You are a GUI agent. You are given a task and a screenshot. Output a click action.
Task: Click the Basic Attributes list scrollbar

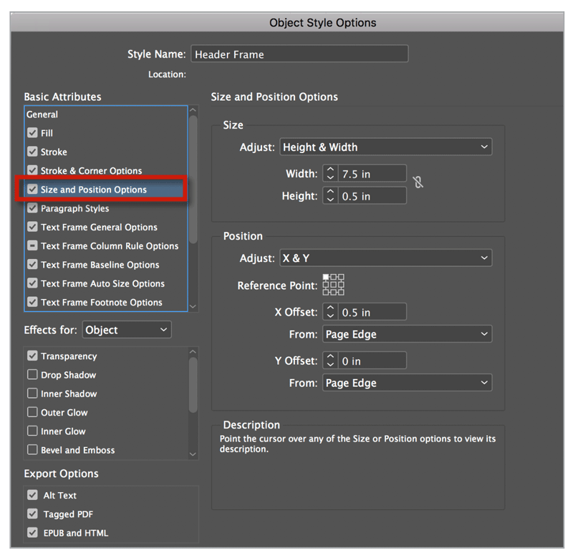tap(193, 179)
